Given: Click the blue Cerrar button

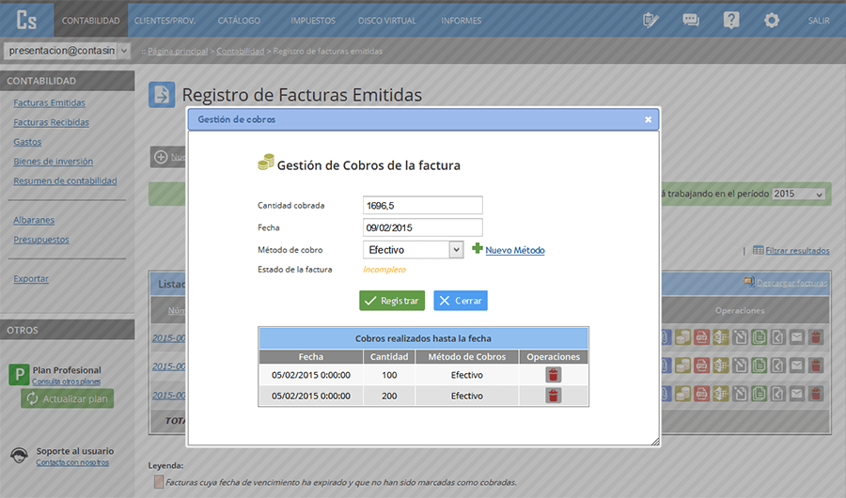Looking at the screenshot, I should [461, 301].
